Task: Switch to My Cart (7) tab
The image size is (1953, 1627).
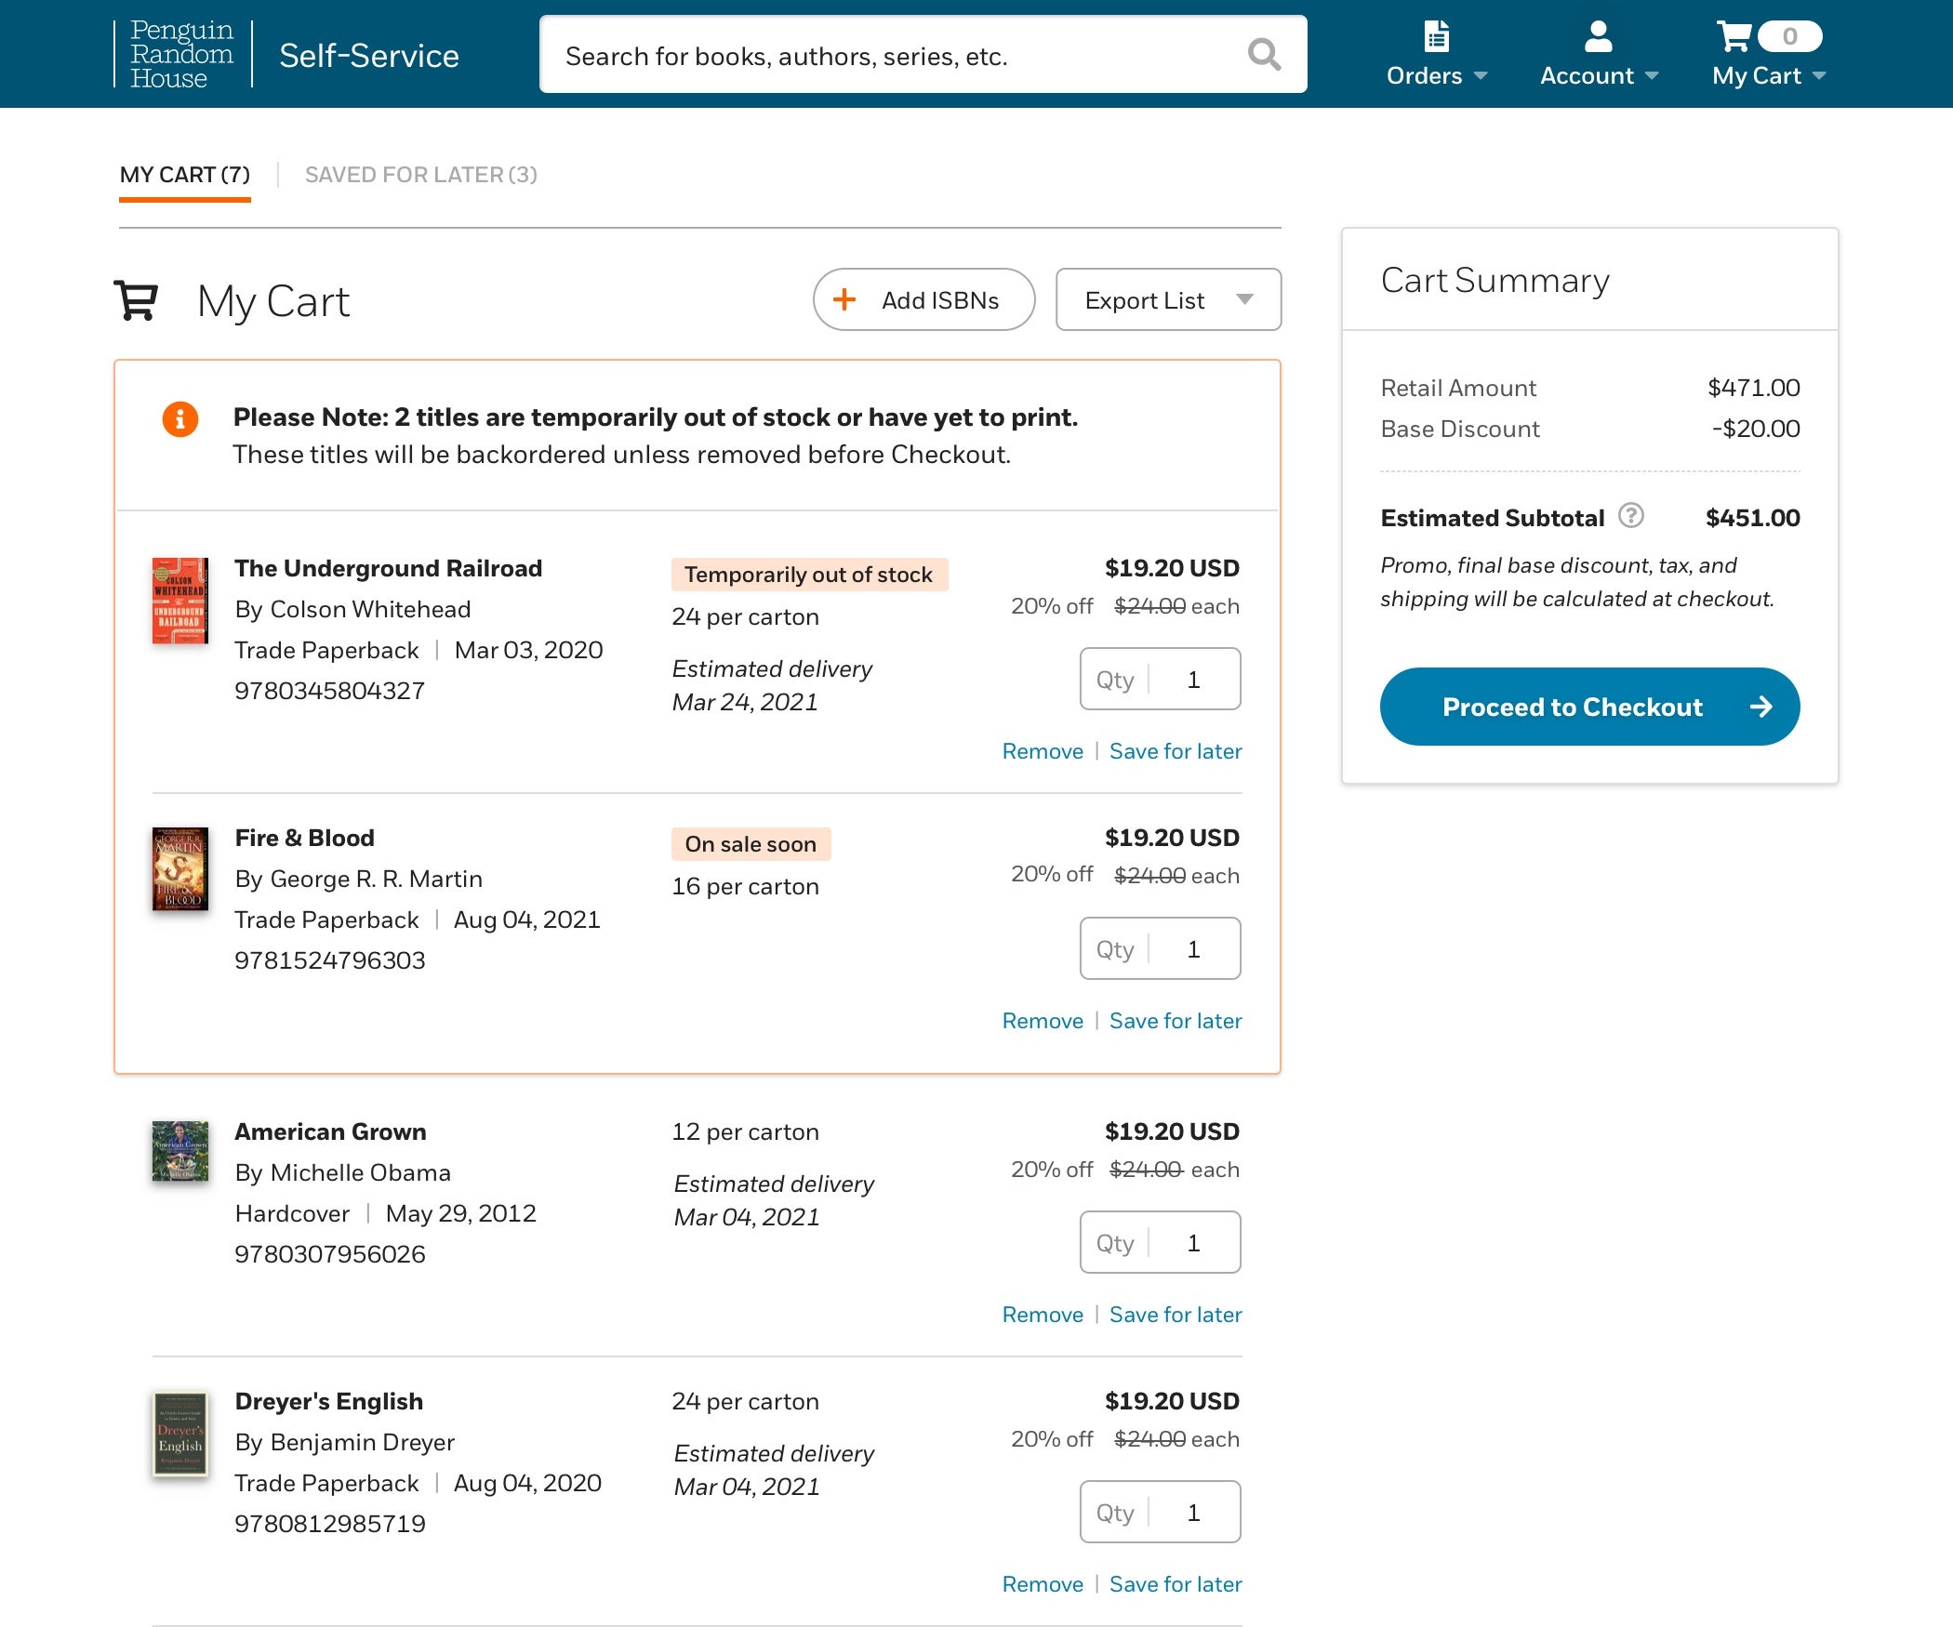Action: [185, 175]
